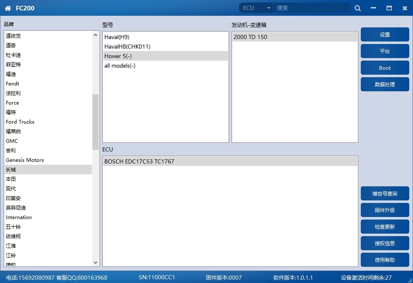
Task: Click 固件版本:0007 in status bar
Action: [x=223, y=277]
